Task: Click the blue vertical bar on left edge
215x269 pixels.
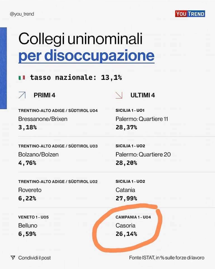Action: [3, 68]
